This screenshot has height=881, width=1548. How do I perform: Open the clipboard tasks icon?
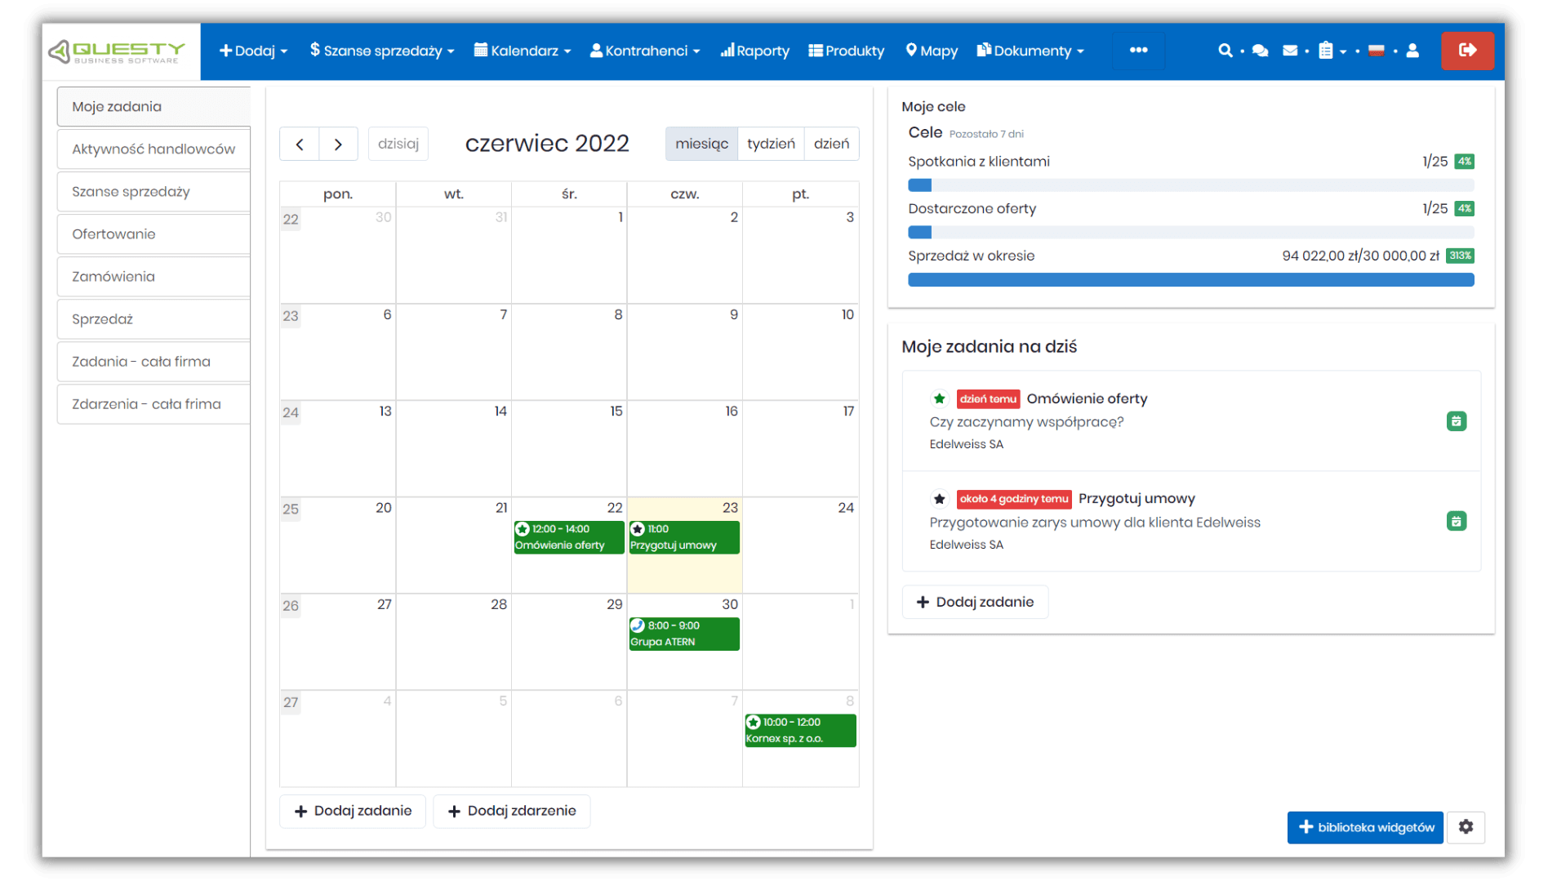point(1326,51)
